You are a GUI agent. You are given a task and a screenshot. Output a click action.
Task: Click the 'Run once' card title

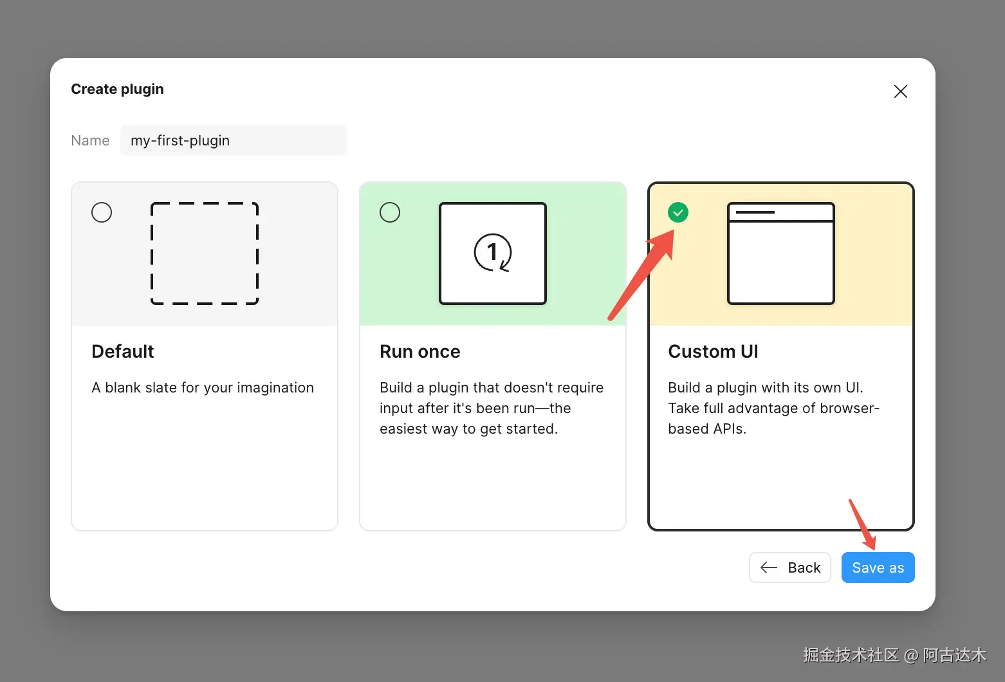pos(420,351)
